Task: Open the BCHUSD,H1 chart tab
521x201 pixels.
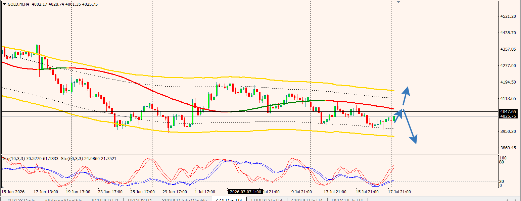Action: [x=105, y=200]
